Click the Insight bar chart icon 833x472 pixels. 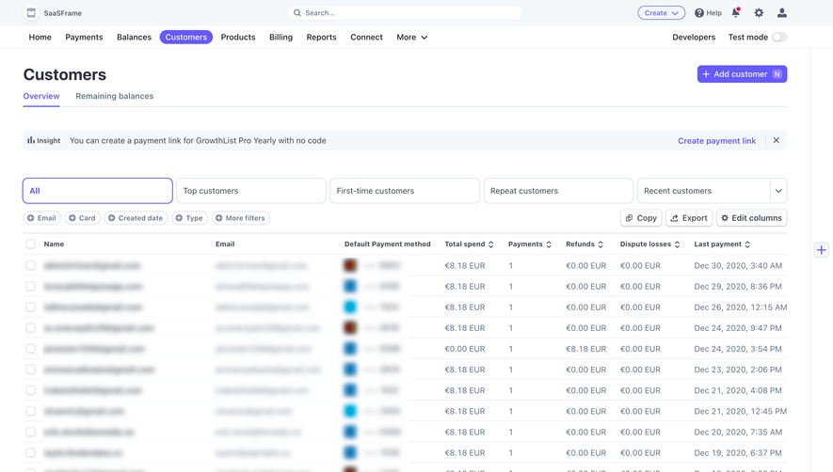point(31,140)
